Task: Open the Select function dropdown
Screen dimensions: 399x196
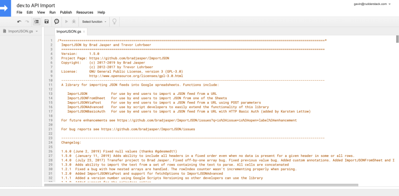Action: [x=94, y=22]
